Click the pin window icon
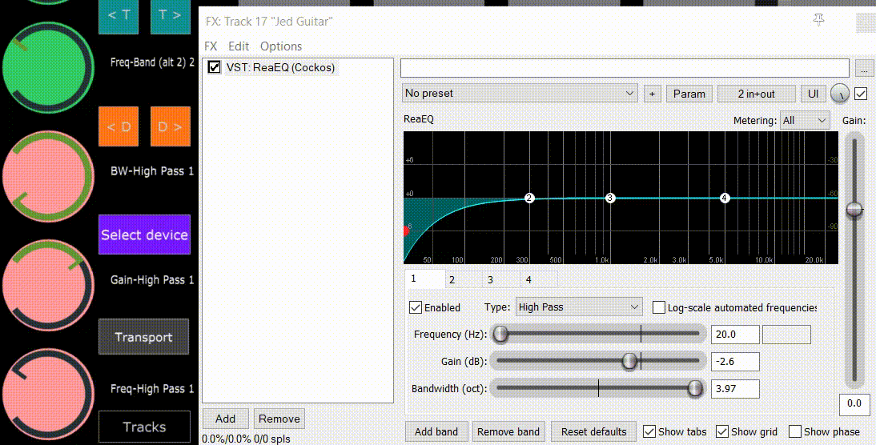 click(x=818, y=21)
